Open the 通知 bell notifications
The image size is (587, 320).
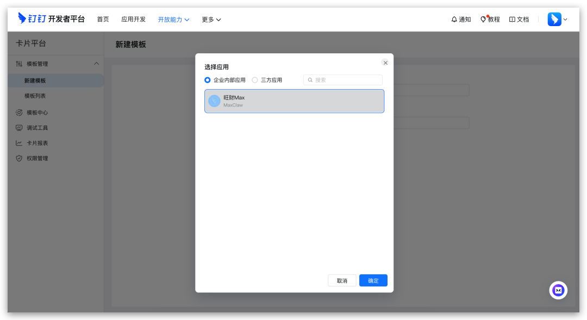click(461, 20)
